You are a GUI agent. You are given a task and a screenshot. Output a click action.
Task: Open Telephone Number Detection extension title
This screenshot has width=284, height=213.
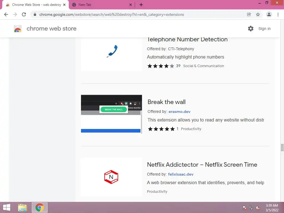point(187,39)
